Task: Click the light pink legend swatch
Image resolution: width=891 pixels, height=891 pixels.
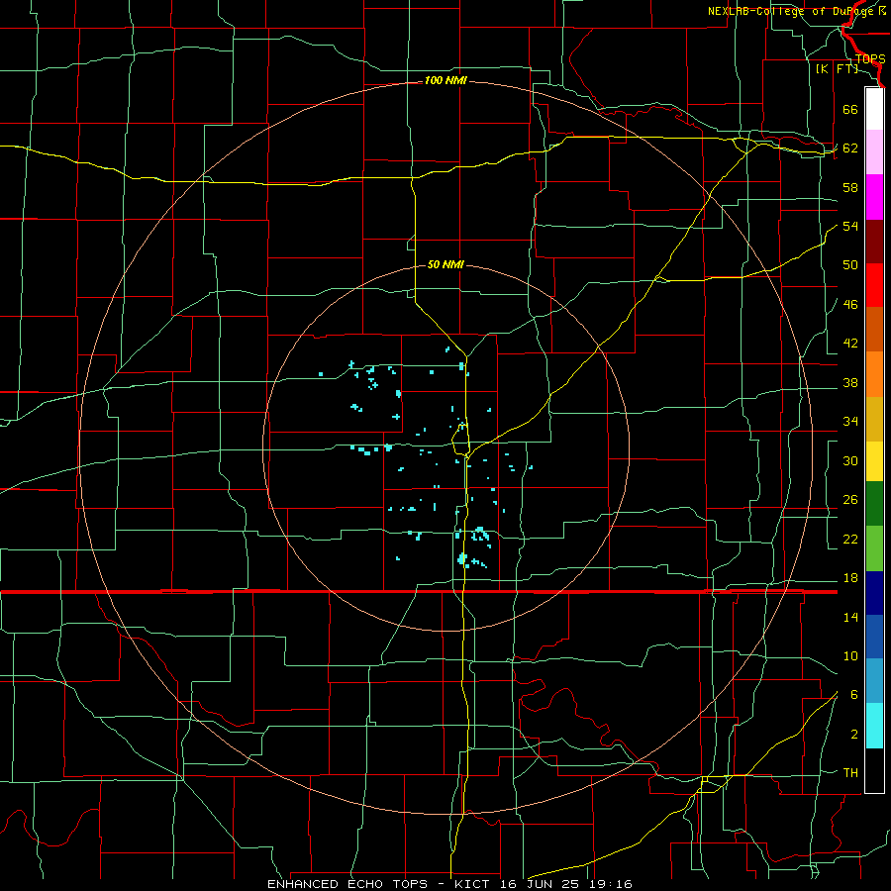Action: pyautogui.click(x=874, y=152)
